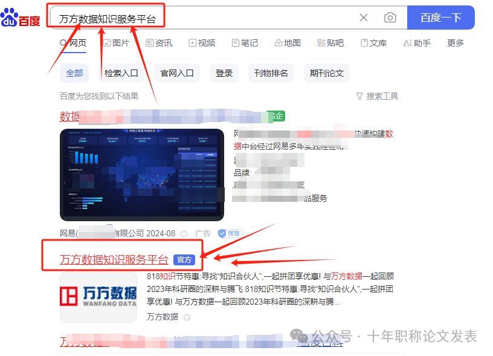Switch to the 图片 tab
Viewport: 493px width, 356px height.
(117, 43)
